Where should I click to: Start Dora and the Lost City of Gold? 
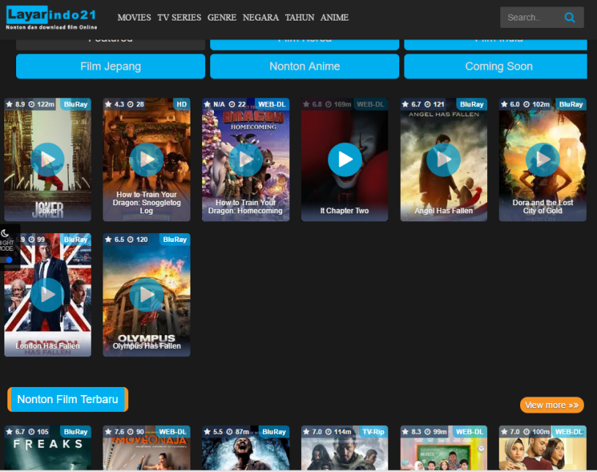[542, 159]
